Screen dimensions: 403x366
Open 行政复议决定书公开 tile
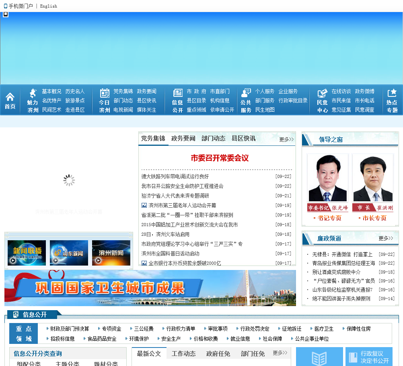(369, 357)
